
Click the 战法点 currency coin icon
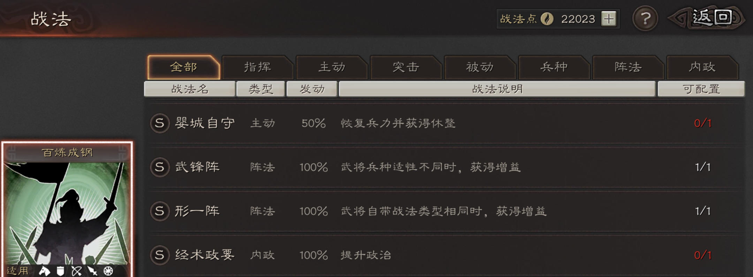[547, 19]
